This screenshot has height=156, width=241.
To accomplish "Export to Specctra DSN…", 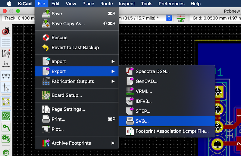I will 167,71.
